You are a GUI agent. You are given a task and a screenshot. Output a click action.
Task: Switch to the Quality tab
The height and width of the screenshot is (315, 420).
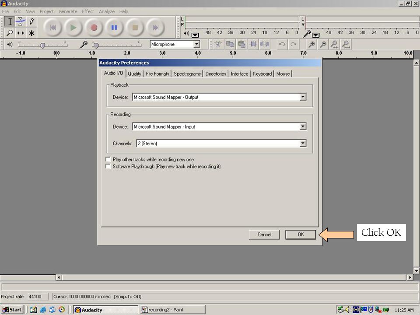[134, 73]
